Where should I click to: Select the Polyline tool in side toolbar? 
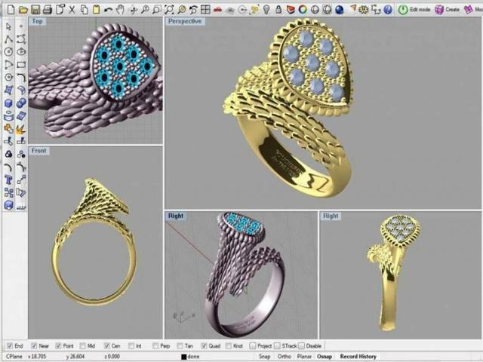point(8,39)
